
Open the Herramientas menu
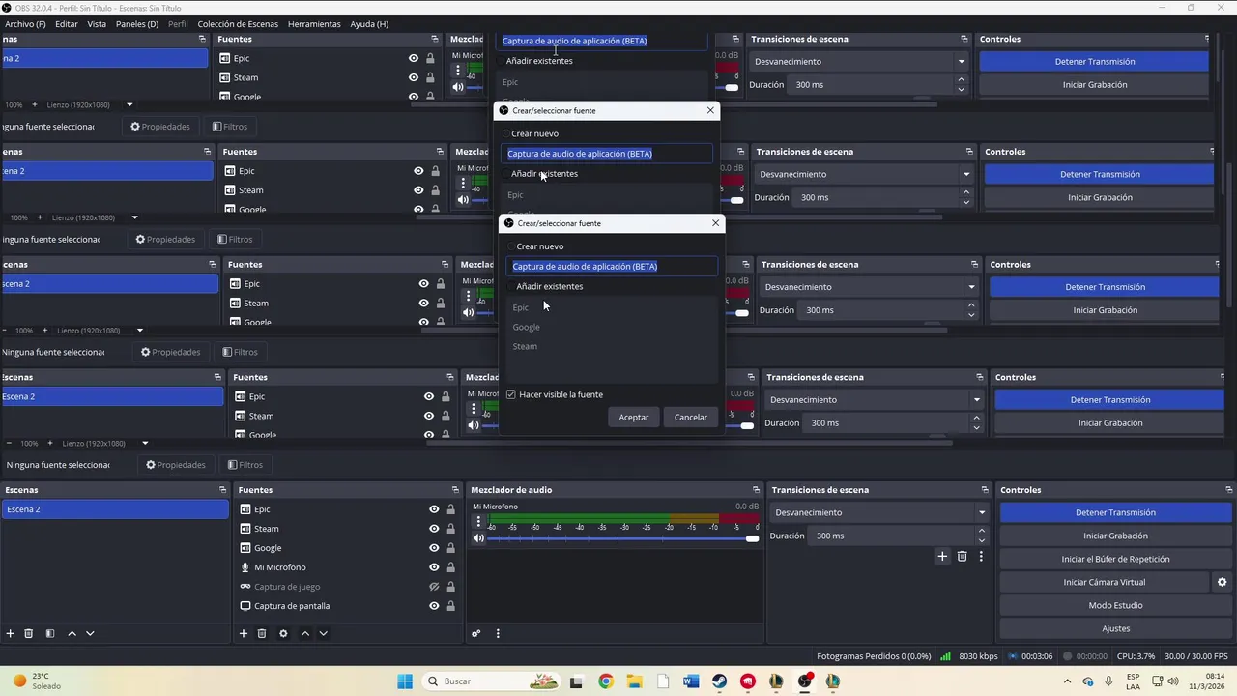coord(314,23)
